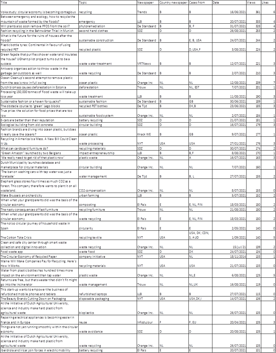Select 'Fashion recycling in the Bahnwärter Thiel' title
This screenshot has width=276, height=353.
39,31
